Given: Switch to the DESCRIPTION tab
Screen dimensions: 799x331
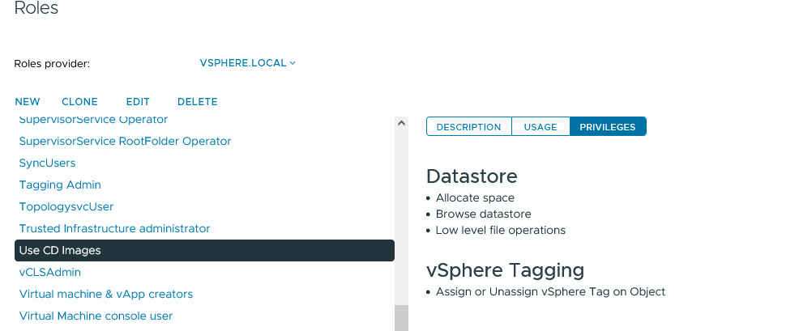Looking at the screenshot, I should coord(468,127).
